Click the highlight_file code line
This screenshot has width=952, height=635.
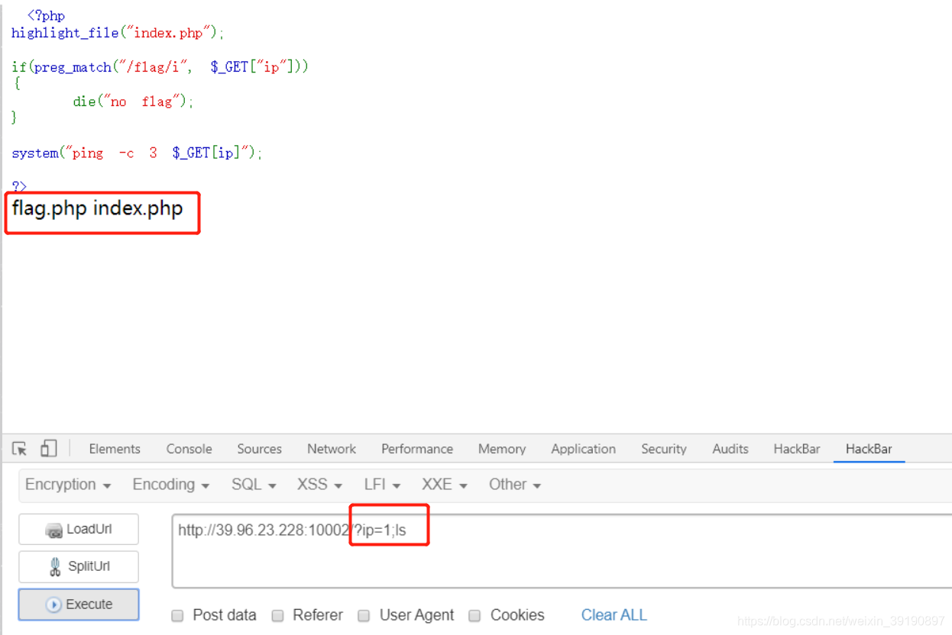click(x=118, y=33)
